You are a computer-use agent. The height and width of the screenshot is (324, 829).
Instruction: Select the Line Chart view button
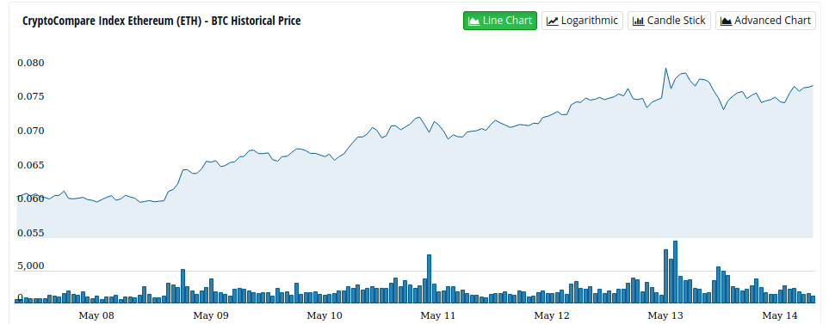(500, 21)
